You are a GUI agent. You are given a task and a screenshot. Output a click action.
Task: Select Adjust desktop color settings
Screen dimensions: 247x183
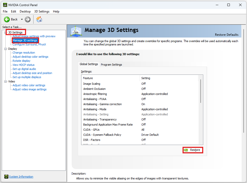[x=30, y=57]
